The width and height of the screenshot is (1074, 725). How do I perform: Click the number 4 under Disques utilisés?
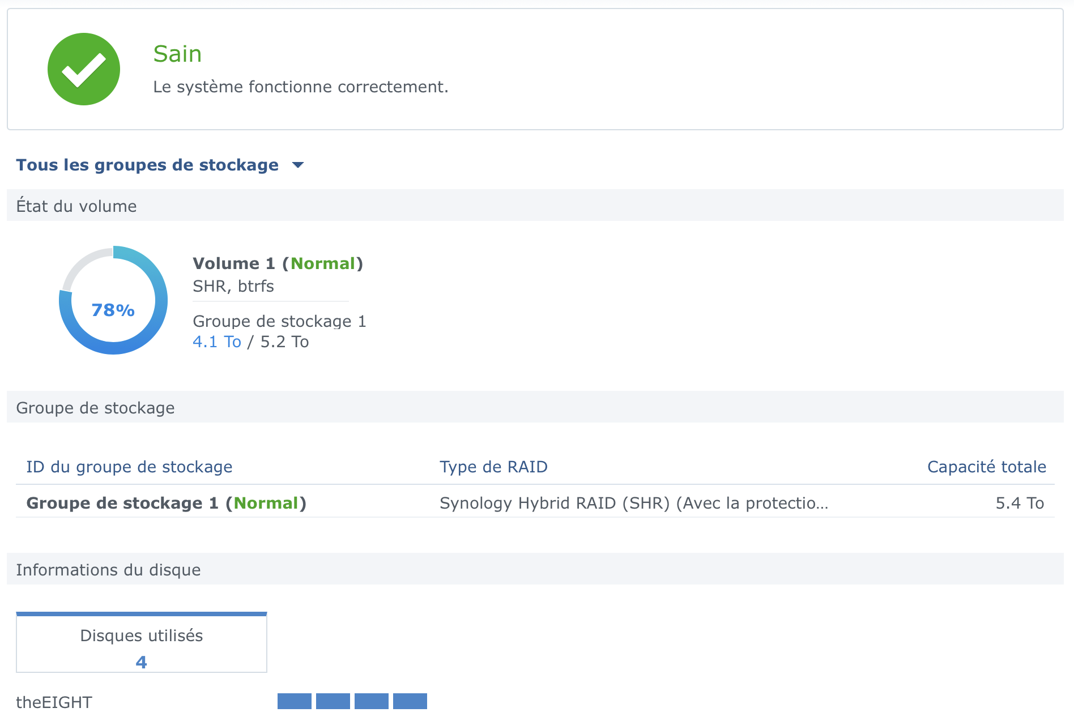point(142,662)
